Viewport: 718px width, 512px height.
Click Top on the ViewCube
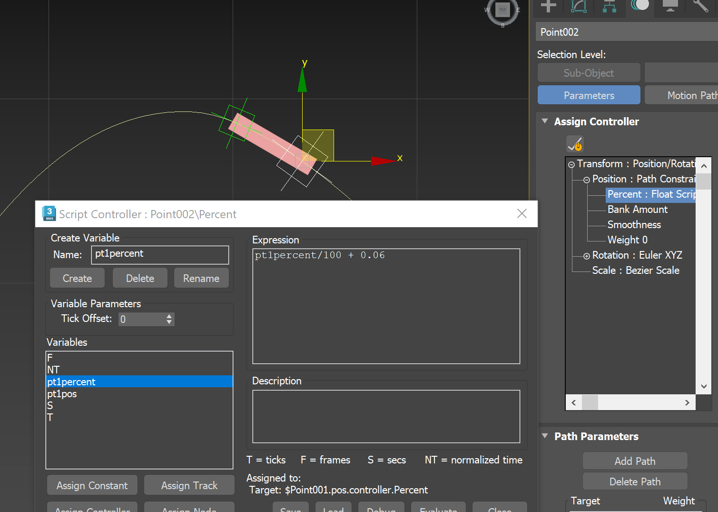502,10
